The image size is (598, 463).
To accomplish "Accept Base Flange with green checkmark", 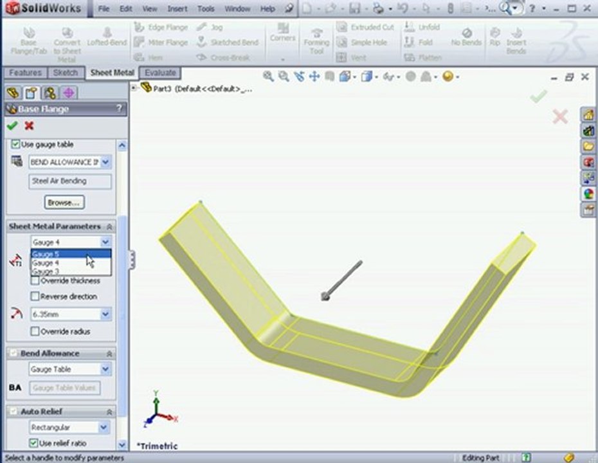I will [12, 125].
